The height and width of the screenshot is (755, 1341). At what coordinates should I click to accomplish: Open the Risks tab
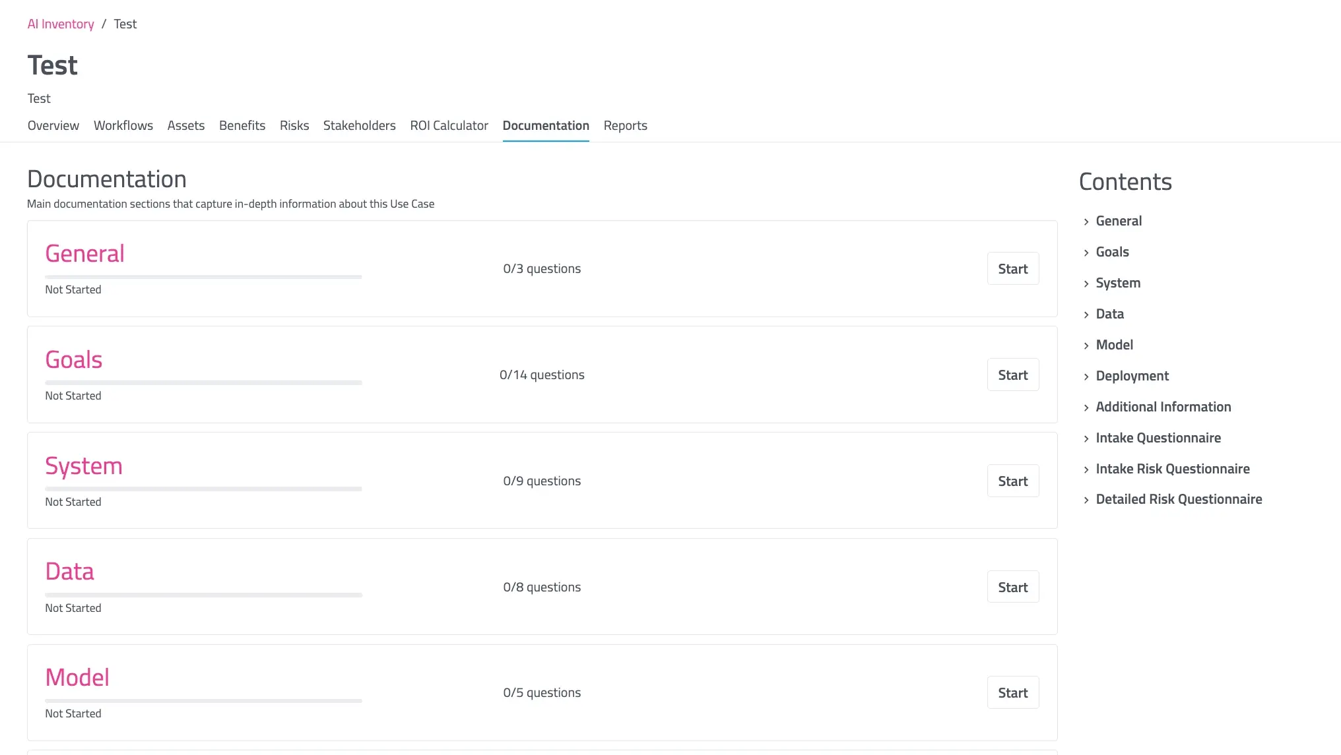(294, 125)
